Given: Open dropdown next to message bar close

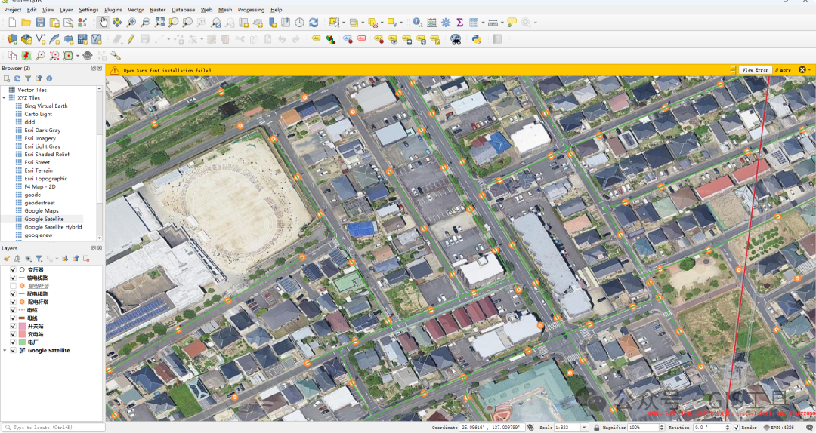Looking at the screenshot, I should 810,69.
